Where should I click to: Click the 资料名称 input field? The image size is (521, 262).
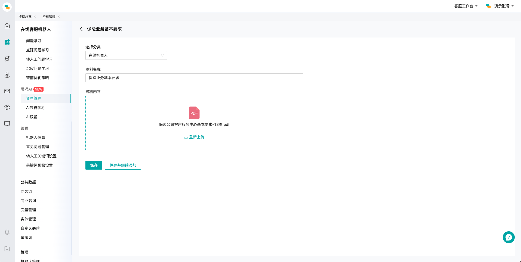[x=194, y=78]
